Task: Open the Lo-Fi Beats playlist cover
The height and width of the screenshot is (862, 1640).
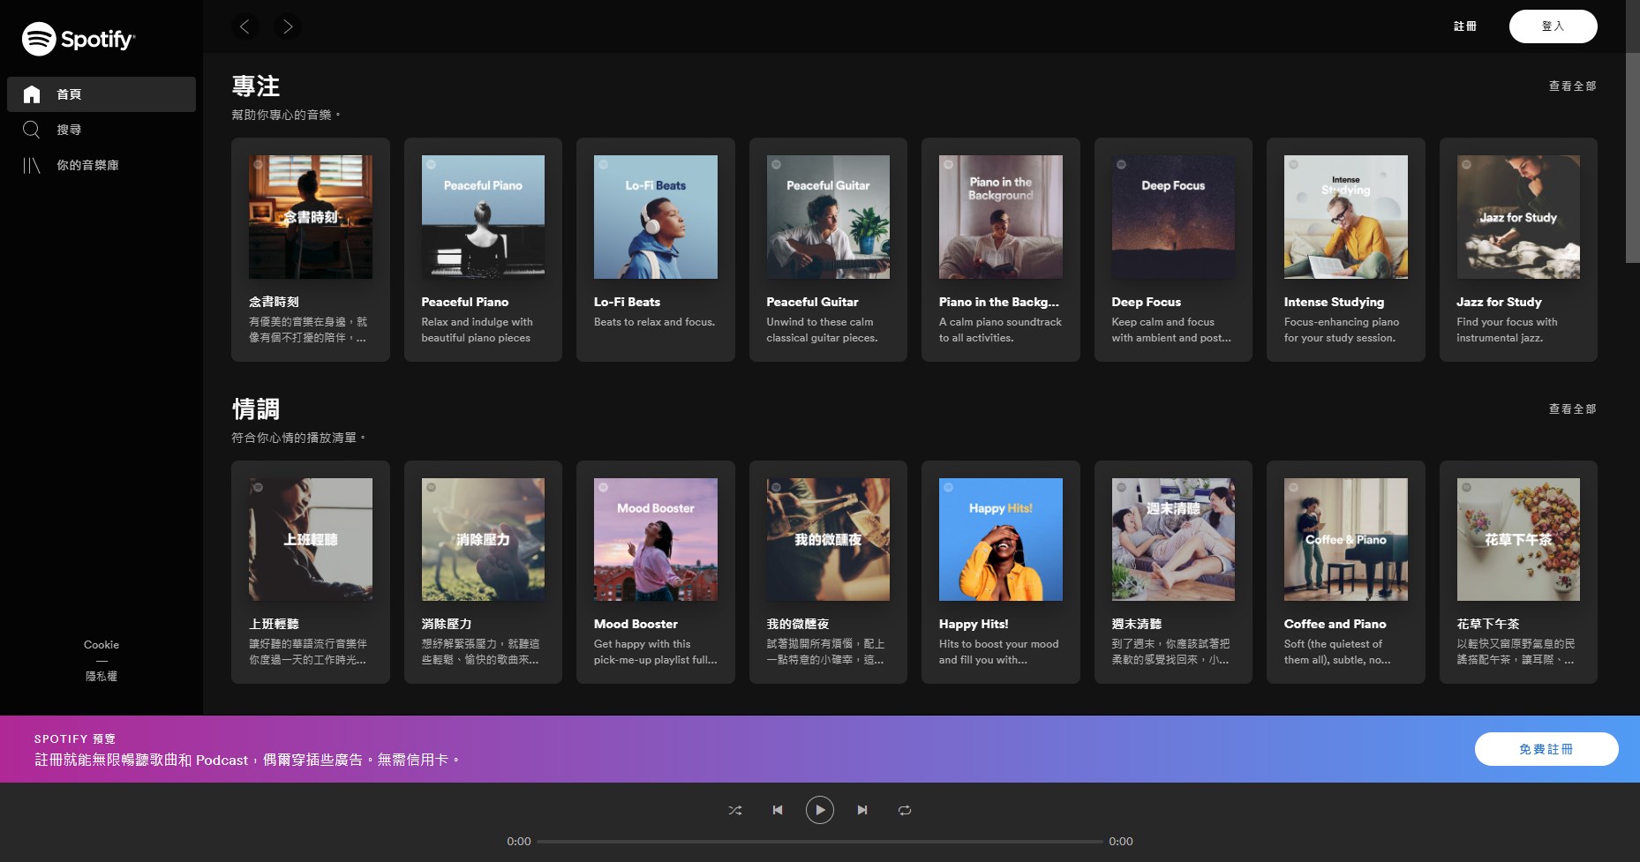Action: point(655,217)
